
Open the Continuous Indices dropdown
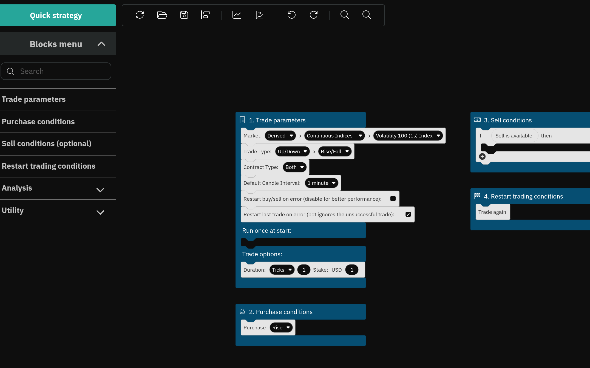coord(334,136)
